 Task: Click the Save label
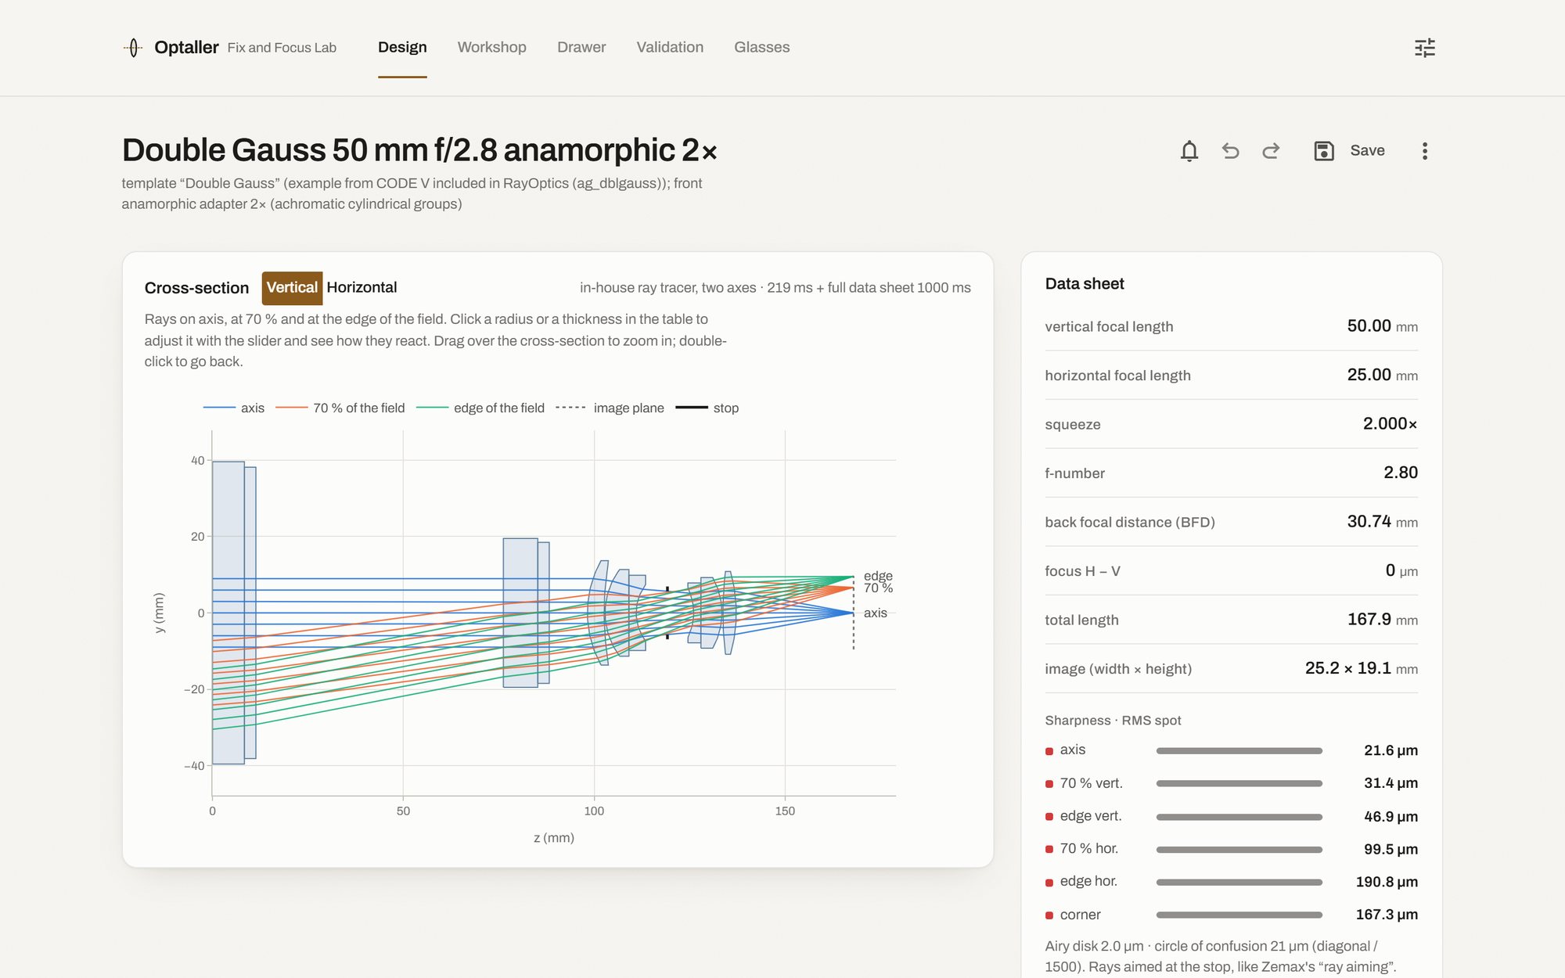pyautogui.click(x=1367, y=151)
